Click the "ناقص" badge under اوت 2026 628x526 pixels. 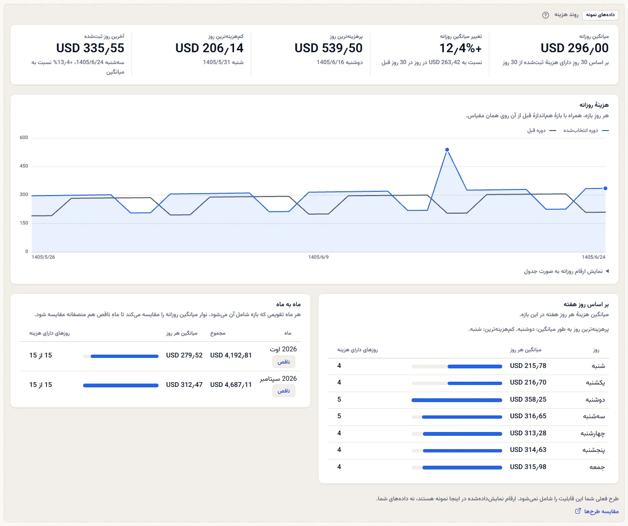tap(284, 362)
